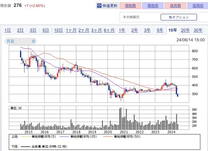Open 信用買 order link
This screenshot has height=151, width=208.
tap(175, 6)
